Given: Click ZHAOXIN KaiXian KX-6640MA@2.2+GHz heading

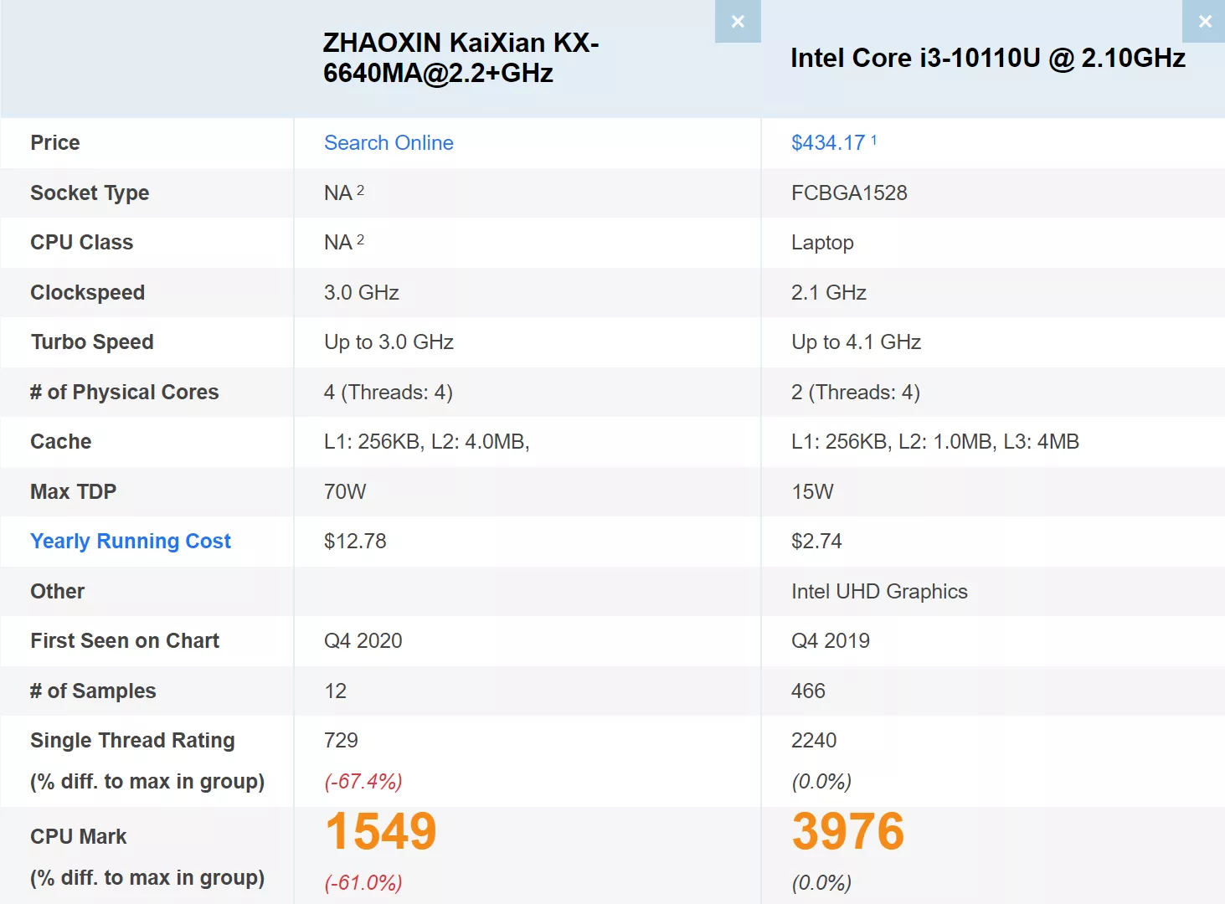Looking at the screenshot, I should (x=461, y=58).
